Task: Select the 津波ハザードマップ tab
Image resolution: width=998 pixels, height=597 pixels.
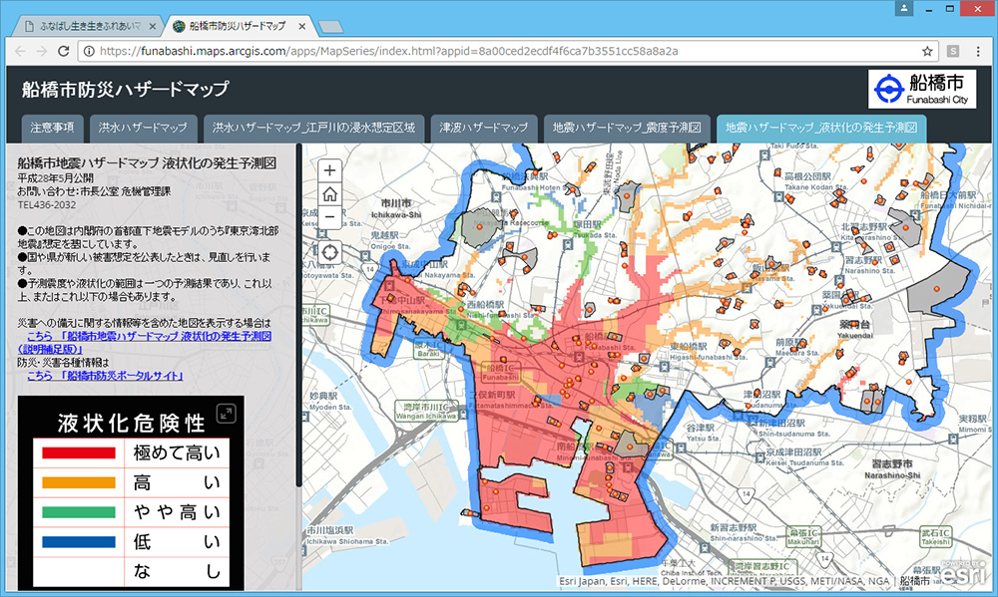Action: point(484,129)
